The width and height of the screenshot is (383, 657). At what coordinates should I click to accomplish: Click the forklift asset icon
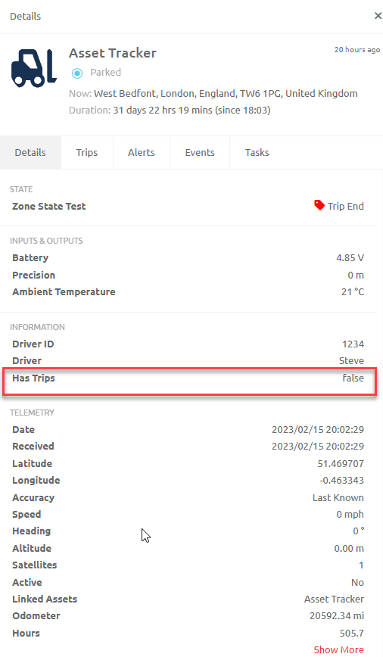(x=34, y=68)
